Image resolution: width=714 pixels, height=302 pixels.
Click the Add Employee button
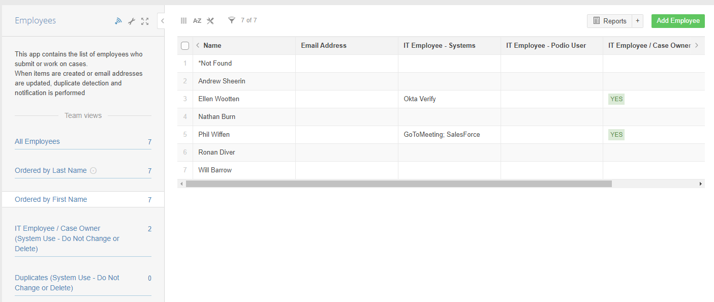(678, 21)
